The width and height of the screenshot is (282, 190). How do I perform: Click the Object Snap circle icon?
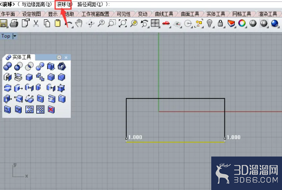click(188, 24)
